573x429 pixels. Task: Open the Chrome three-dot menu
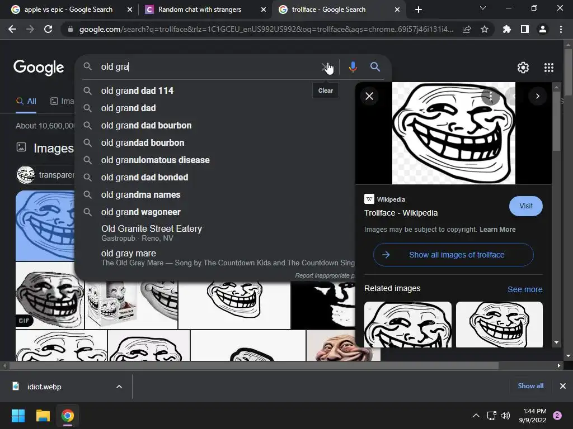click(561, 29)
